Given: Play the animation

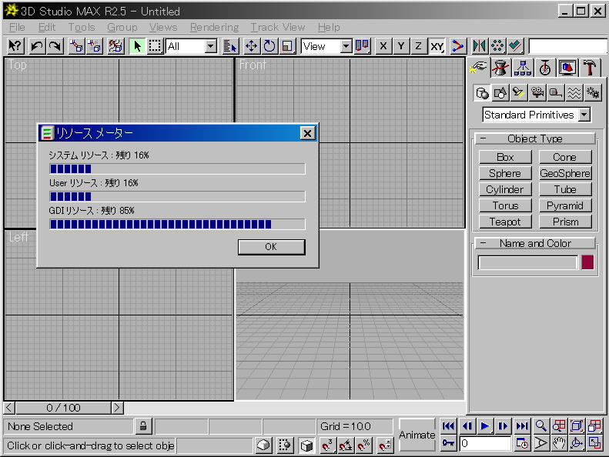Looking at the screenshot, I should pos(485,426).
